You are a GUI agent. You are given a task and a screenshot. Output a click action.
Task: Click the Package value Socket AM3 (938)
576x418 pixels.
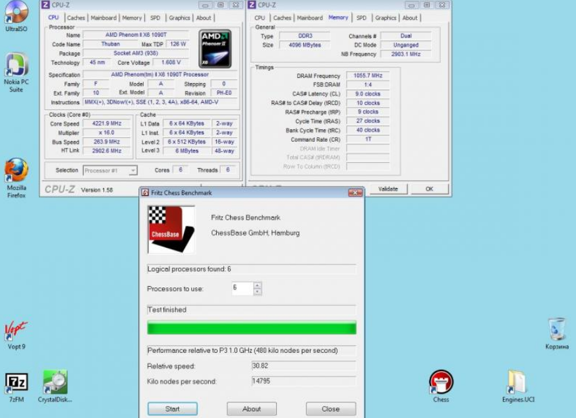(x=136, y=53)
